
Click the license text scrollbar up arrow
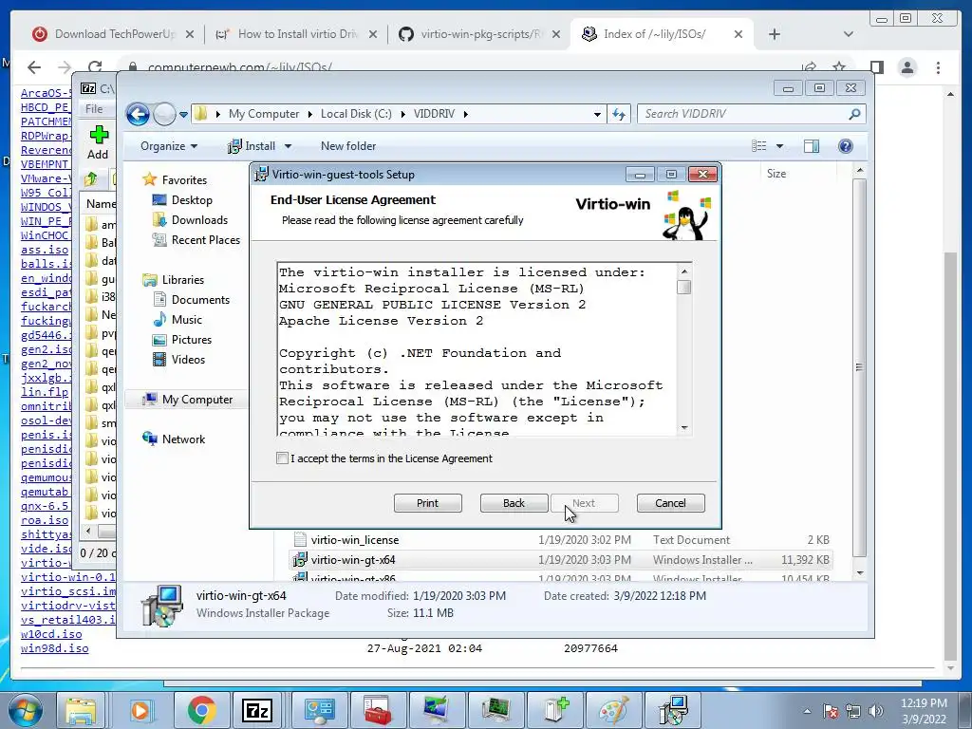pyautogui.click(x=683, y=271)
